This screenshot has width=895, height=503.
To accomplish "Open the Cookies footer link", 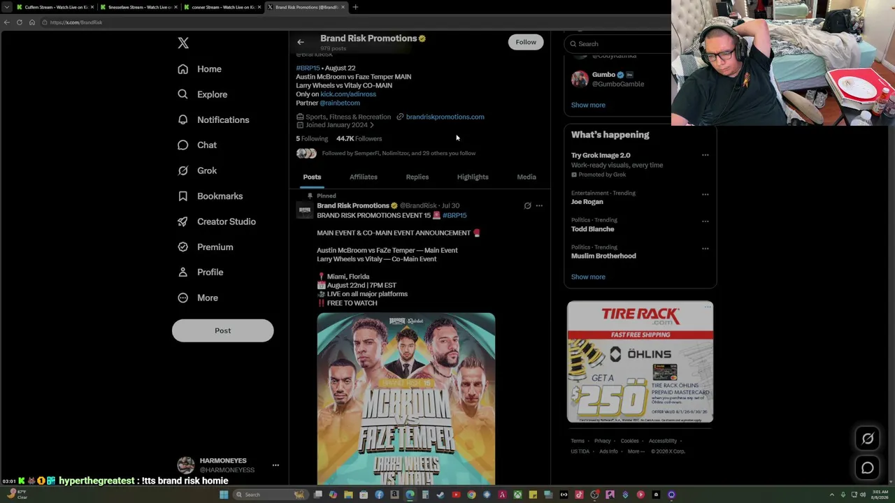I will pyautogui.click(x=629, y=441).
